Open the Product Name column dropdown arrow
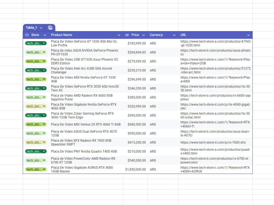The width and height of the screenshot is (274, 205). [119, 35]
